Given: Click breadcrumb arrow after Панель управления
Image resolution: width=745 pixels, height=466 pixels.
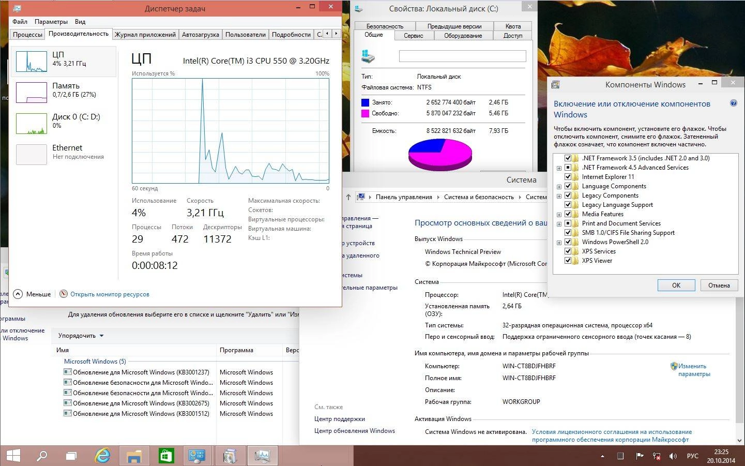Looking at the screenshot, I should [x=438, y=197].
